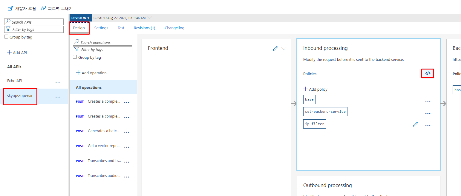Open ellipsis menu for base inbound policy
This screenshot has width=461, height=196.
428,101
